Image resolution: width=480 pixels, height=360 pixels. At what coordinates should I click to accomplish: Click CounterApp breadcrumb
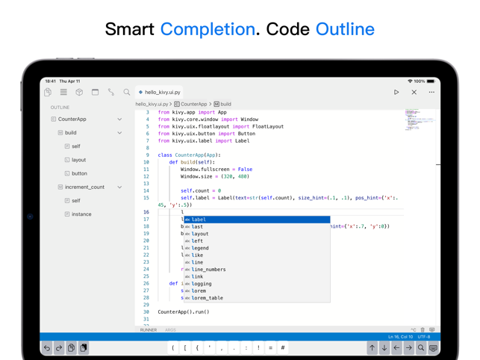[190, 104]
